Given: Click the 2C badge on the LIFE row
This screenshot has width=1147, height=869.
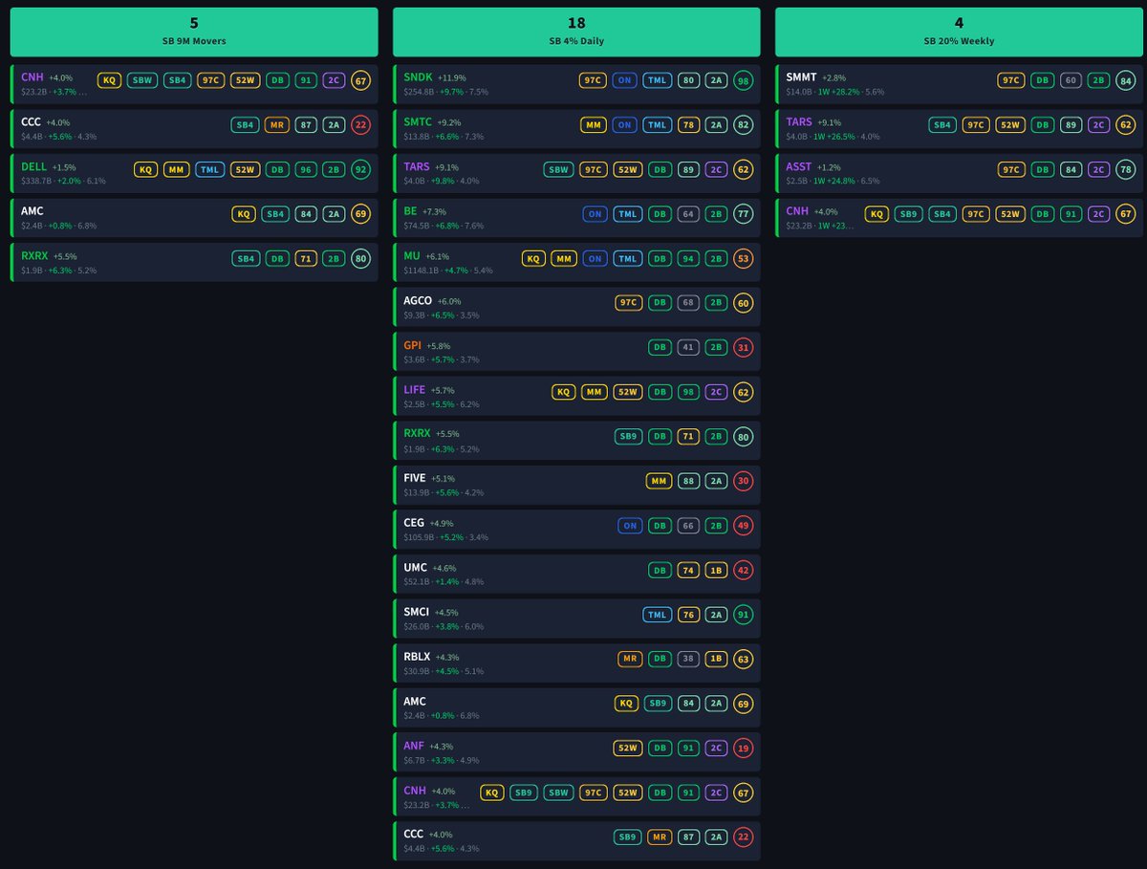Looking at the screenshot, I should [x=715, y=392].
